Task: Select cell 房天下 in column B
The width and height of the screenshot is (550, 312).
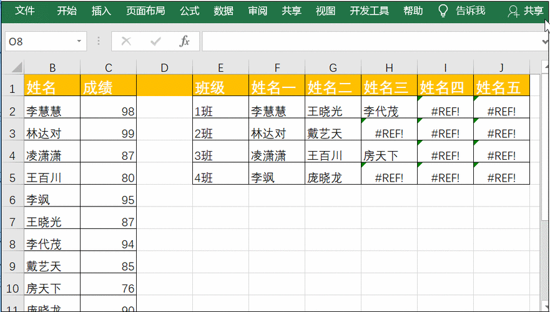Action: 52,285
